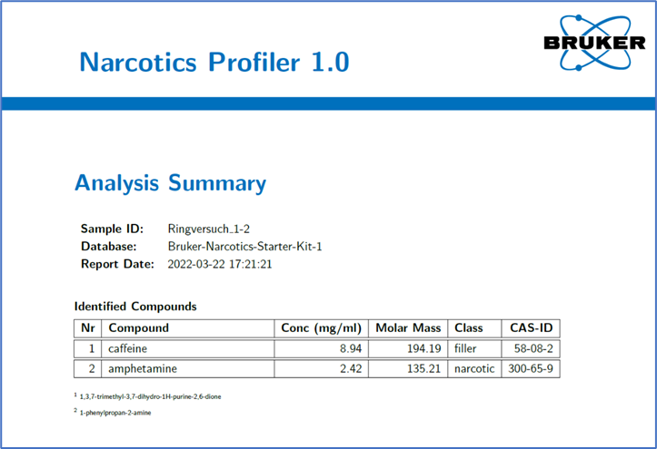Select the 'Analysis Summary' heading

[x=170, y=183]
